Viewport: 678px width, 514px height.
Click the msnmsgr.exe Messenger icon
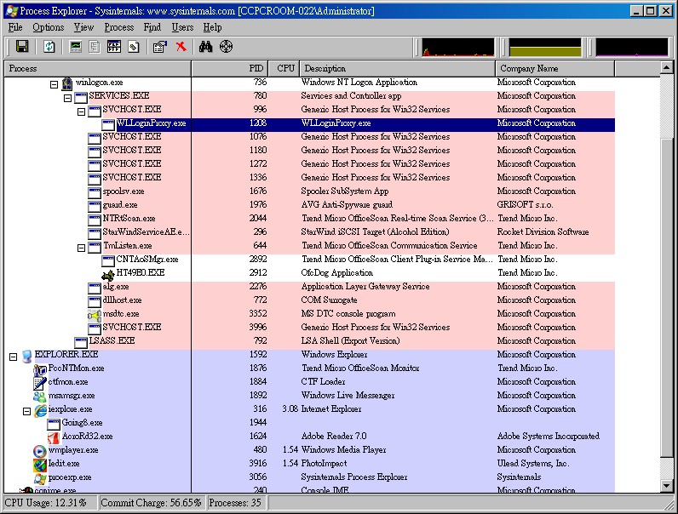pyautogui.click(x=40, y=396)
